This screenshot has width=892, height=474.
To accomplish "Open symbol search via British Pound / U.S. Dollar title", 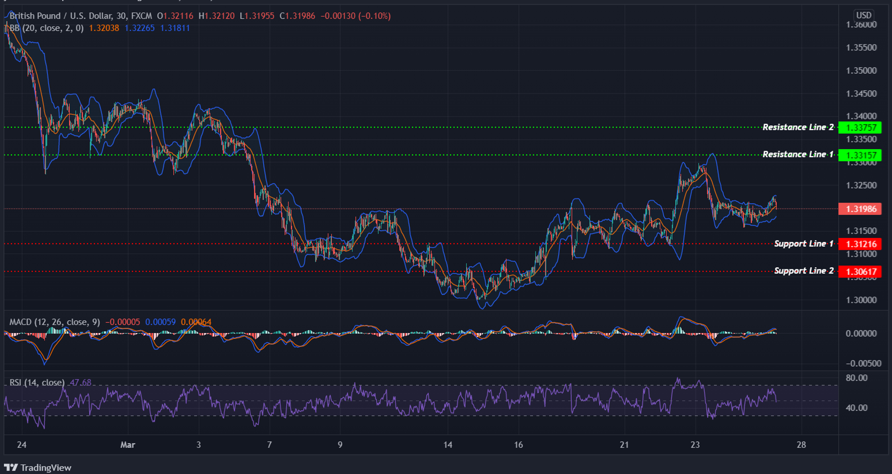I will 63,16.
